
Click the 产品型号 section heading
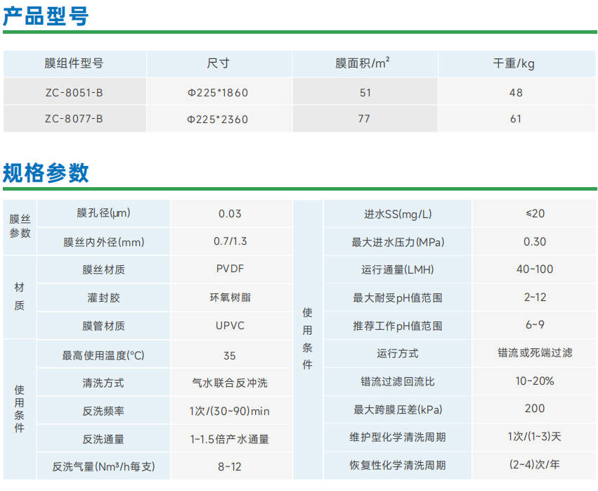point(46,16)
